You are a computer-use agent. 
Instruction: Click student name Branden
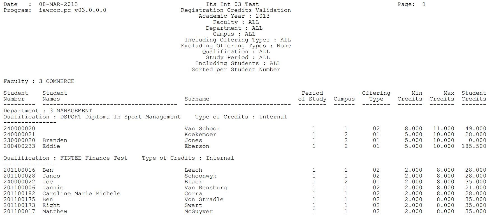[55, 140]
